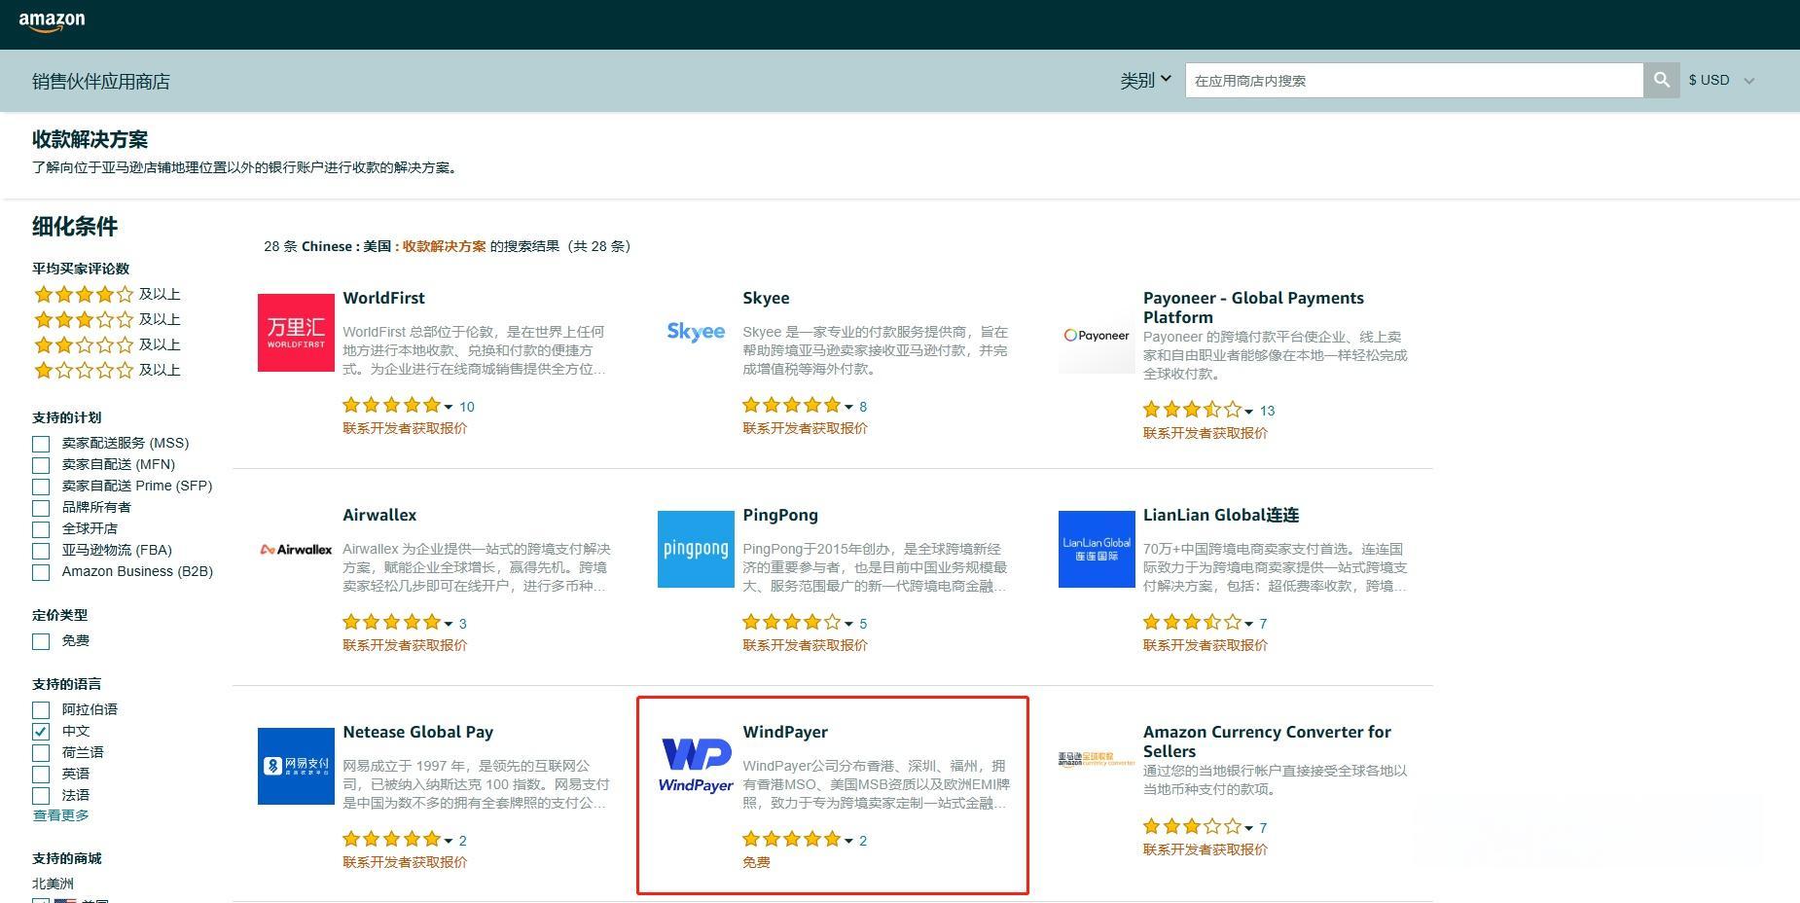The height and width of the screenshot is (903, 1800).
Task: Open Amazon Currency Converter for Sellers link
Action: point(1267,741)
